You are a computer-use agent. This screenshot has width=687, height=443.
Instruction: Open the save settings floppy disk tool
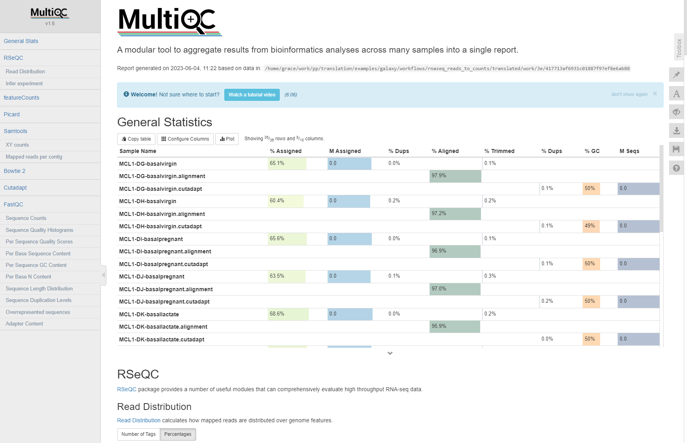tap(676, 149)
